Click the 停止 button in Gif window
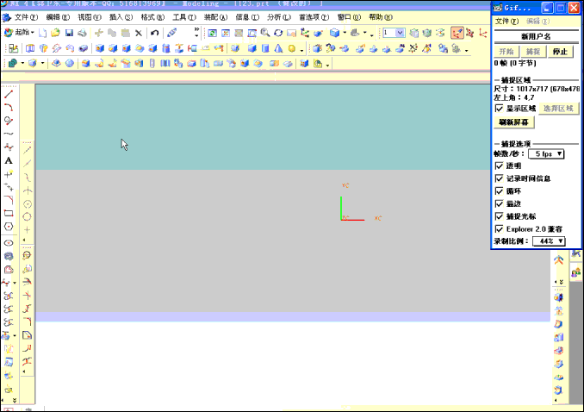This screenshot has width=584, height=412. (560, 52)
